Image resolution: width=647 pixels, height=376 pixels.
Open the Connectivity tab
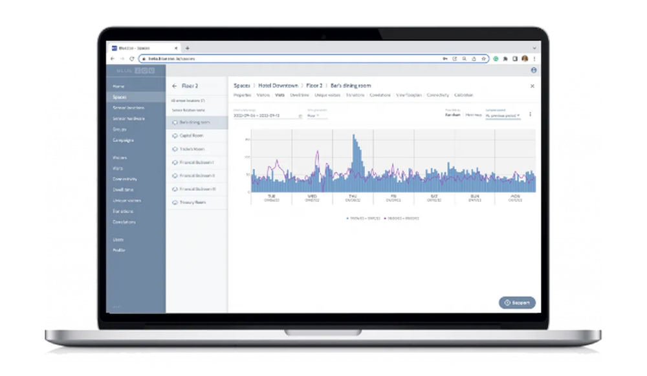coord(438,95)
